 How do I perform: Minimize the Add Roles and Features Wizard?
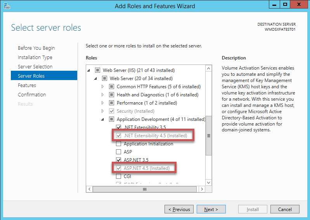(274, 5)
